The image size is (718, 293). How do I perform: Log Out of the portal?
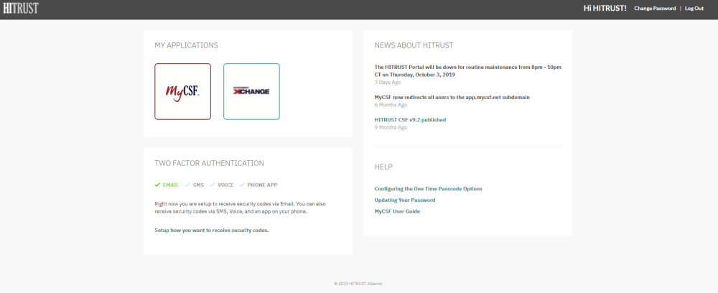click(694, 8)
